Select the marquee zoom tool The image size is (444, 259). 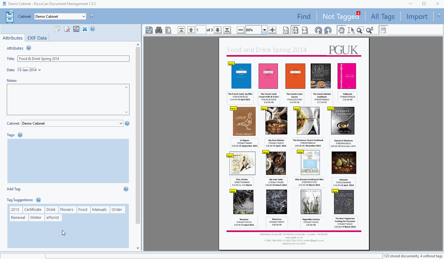(x=360, y=30)
